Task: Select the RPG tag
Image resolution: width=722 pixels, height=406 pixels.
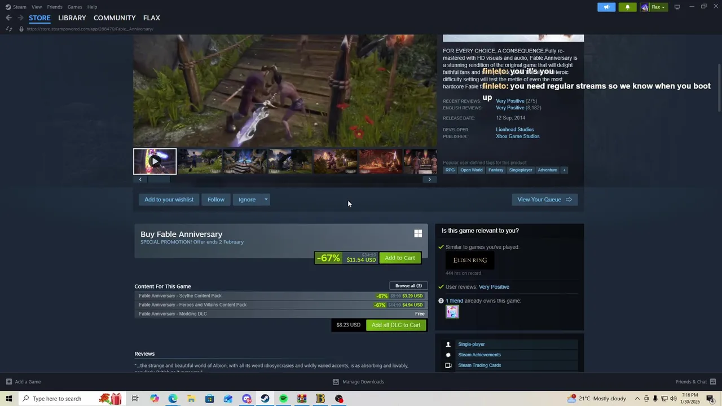Action: (450, 170)
